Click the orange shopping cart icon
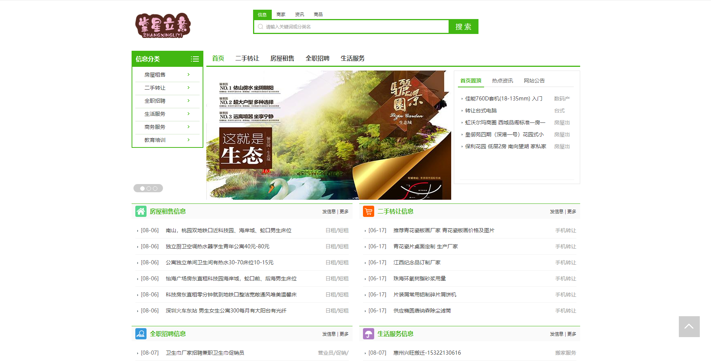 point(368,211)
